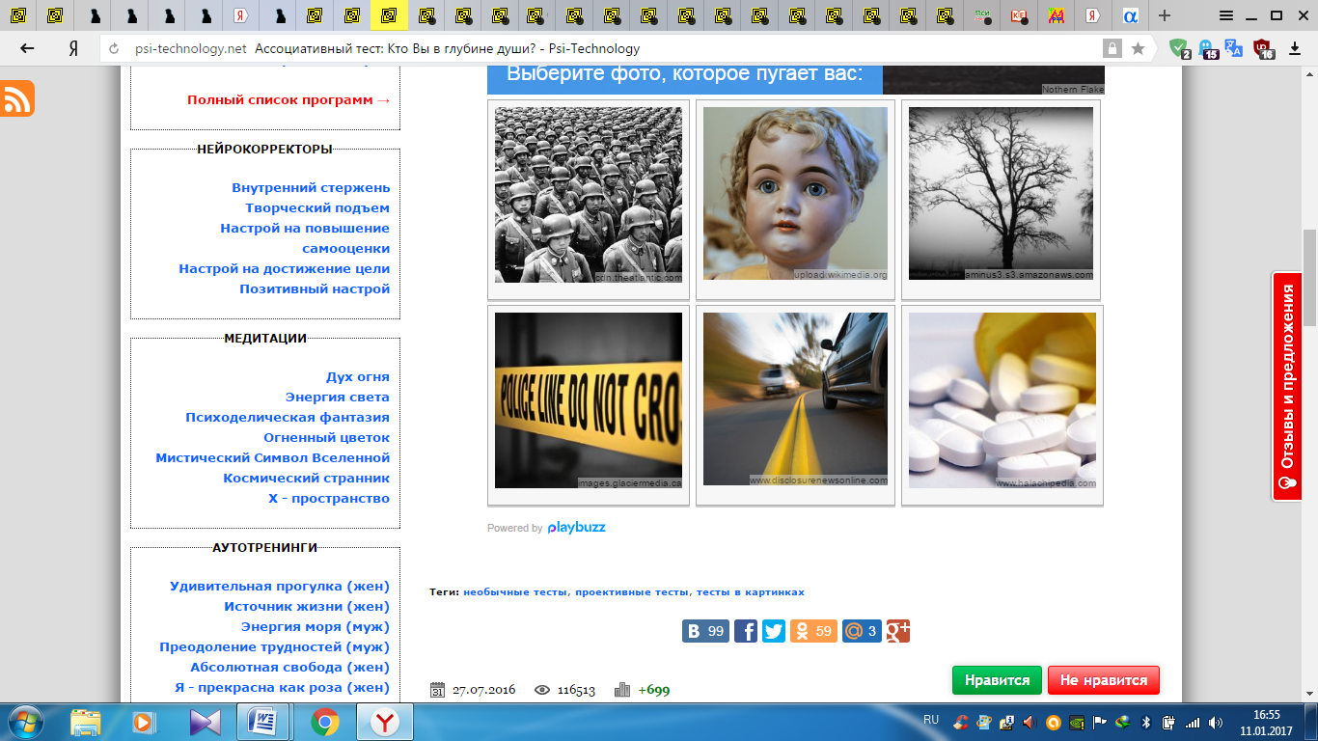Click the 'проективные тесты' tag
The image size is (1318, 741).
[632, 591]
